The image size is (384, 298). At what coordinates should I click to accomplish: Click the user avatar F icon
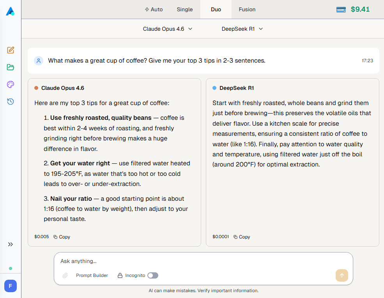tap(11, 286)
